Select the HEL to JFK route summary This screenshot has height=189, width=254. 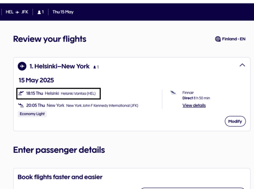[17, 12]
